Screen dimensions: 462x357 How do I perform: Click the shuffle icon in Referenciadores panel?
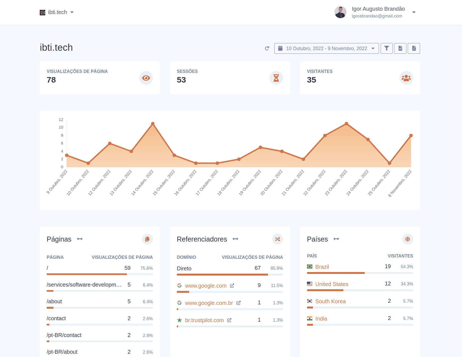(x=277, y=239)
